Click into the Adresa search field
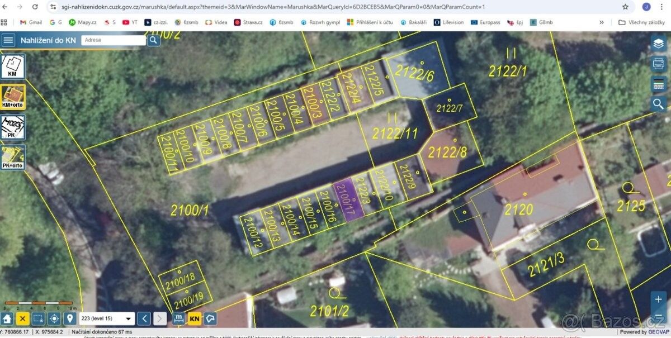The image size is (671, 338). click(x=114, y=40)
